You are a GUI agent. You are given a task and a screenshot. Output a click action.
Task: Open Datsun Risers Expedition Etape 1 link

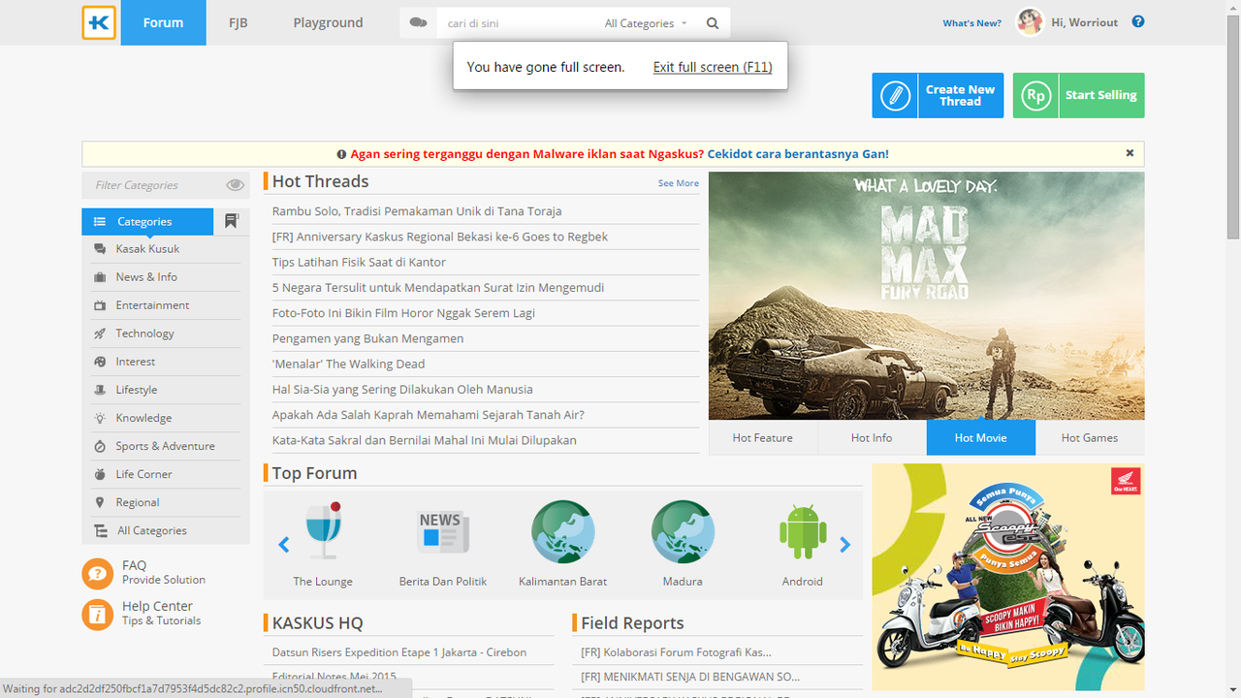point(399,652)
